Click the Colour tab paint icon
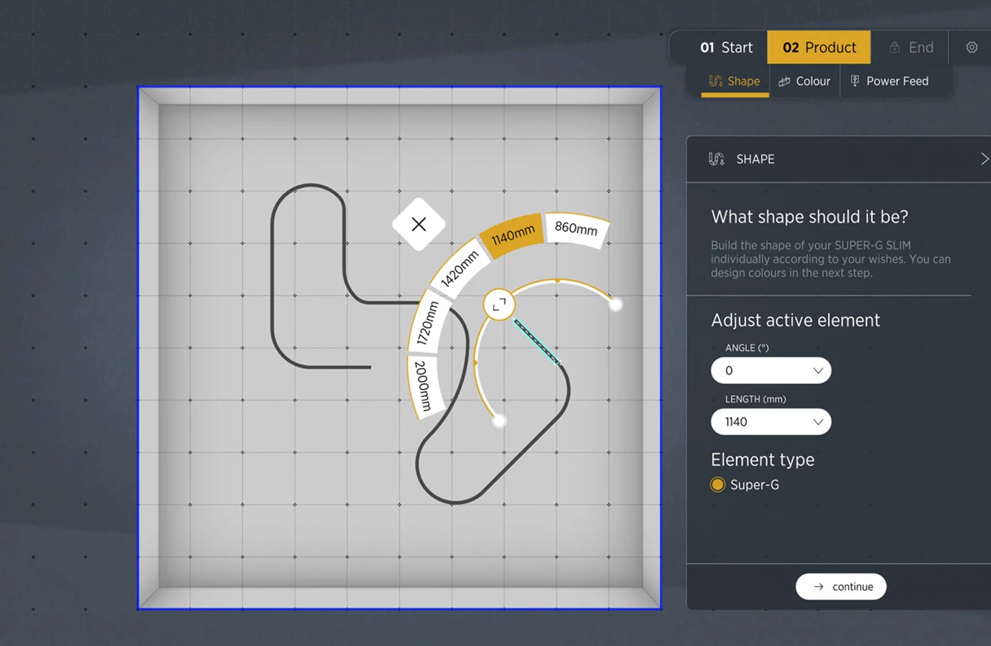 point(784,81)
